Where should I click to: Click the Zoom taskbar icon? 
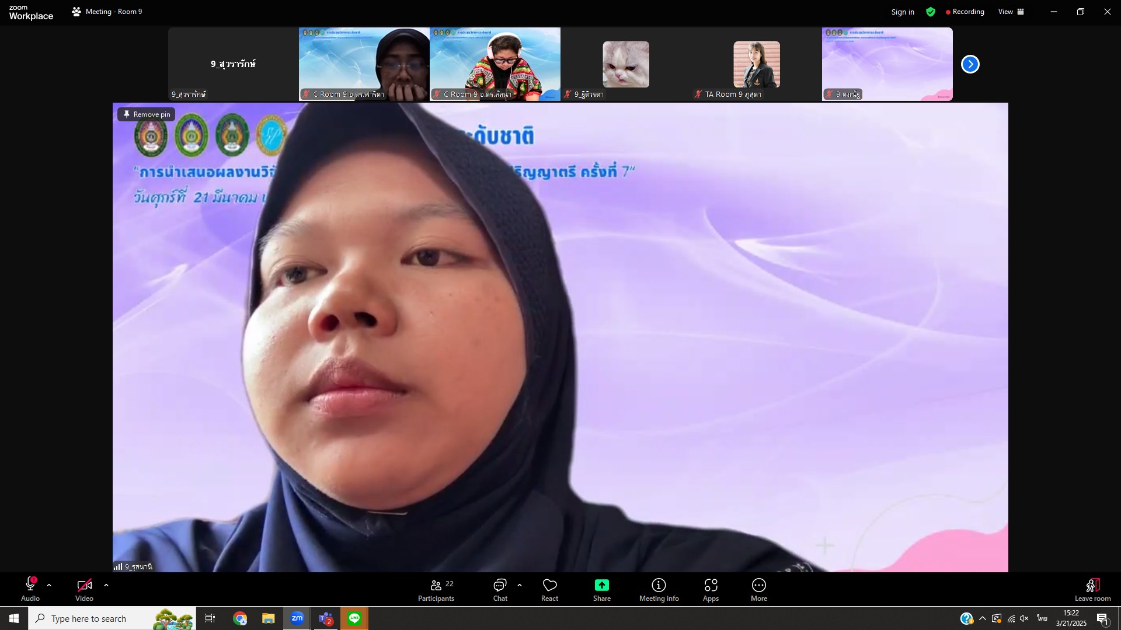pyautogui.click(x=297, y=618)
